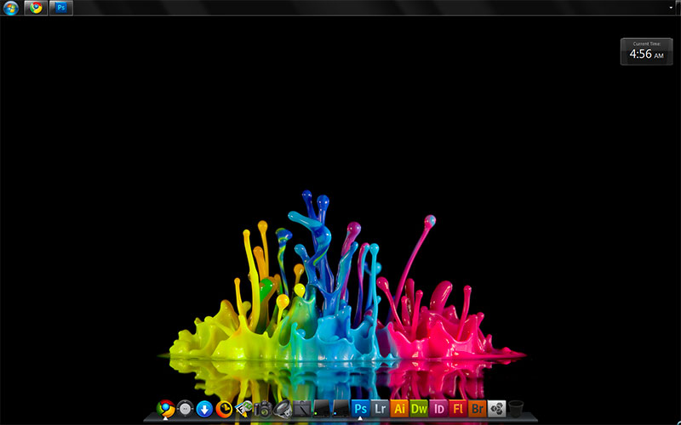
Task: Launch Flash from the dock
Action: [458, 409]
